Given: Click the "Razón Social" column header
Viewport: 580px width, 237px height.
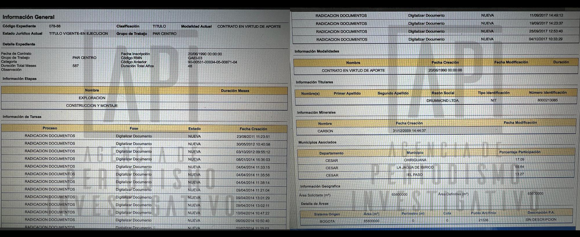Looking at the screenshot, I should (x=443, y=93).
